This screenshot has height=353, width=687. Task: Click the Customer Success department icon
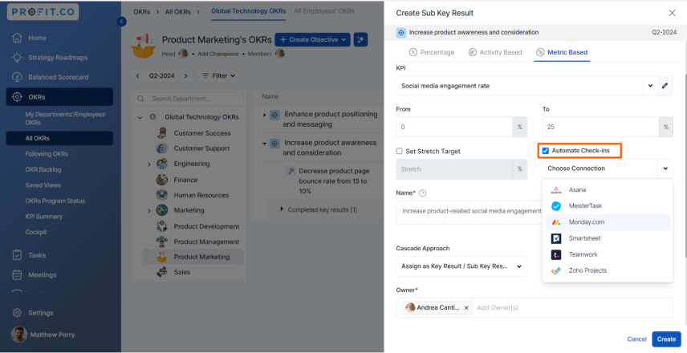point(162,133)
